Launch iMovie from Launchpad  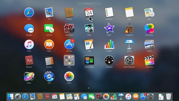pos(109,28)
